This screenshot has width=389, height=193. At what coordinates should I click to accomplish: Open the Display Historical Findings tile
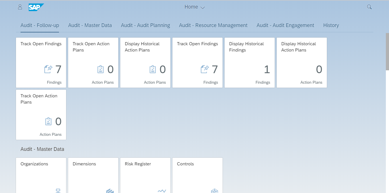pos(249,63)
